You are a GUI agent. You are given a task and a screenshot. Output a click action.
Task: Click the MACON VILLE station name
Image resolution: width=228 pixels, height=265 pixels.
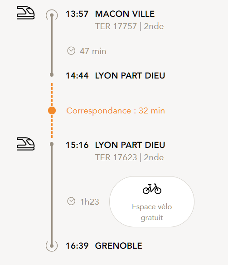point(125,14)
